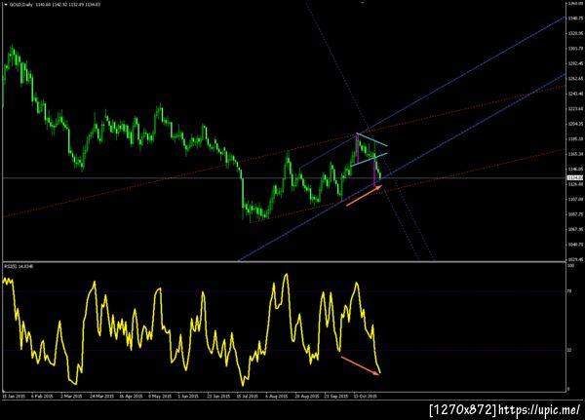Open the chart dropdown arrow beside GOLD,Daily

(5, 5)
